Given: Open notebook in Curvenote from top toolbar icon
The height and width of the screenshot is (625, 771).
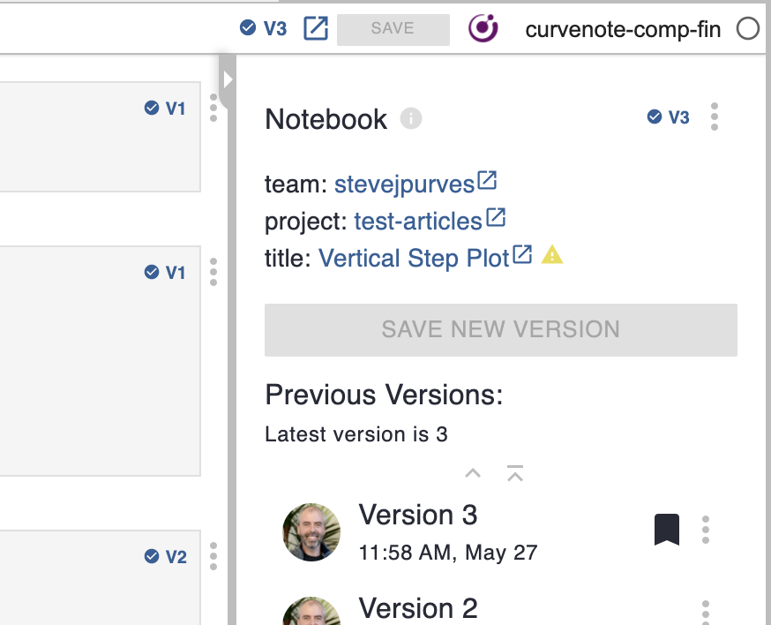Looking at the screenshot, I should pyautogui.click(x=315, y=28).
